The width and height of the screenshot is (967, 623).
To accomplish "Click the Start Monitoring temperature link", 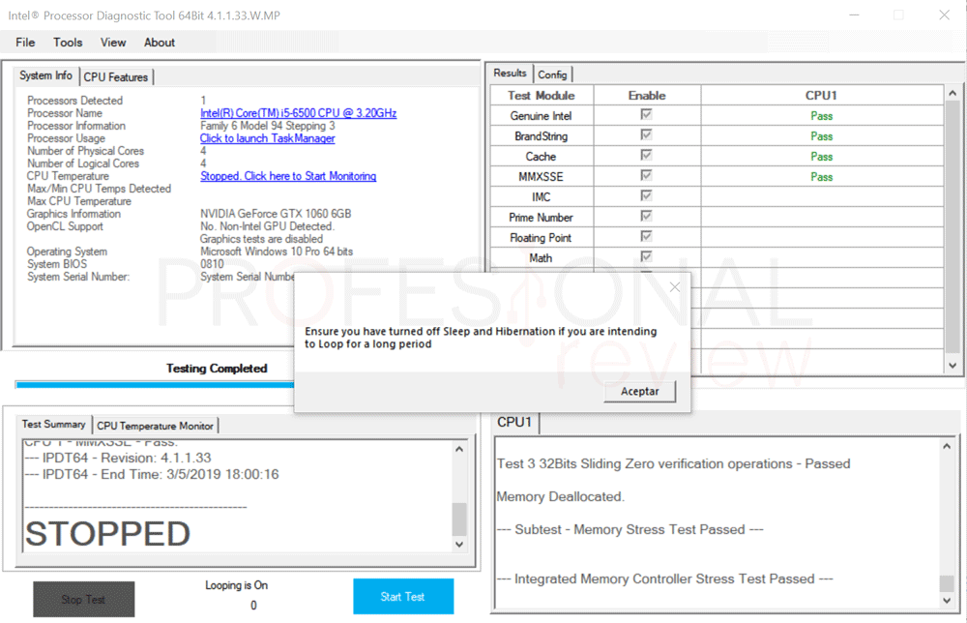I will (288, 176).
